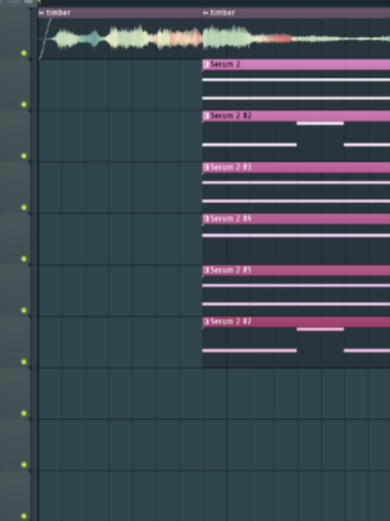Open the Serum 2 pattern clip menu icon

point(205,64)
